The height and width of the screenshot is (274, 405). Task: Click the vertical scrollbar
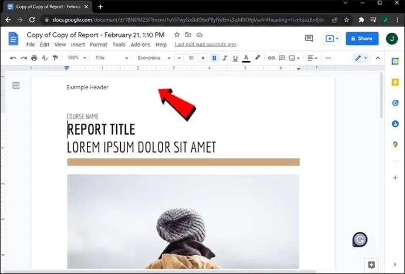pyautogui.click(x=382, y=96)
